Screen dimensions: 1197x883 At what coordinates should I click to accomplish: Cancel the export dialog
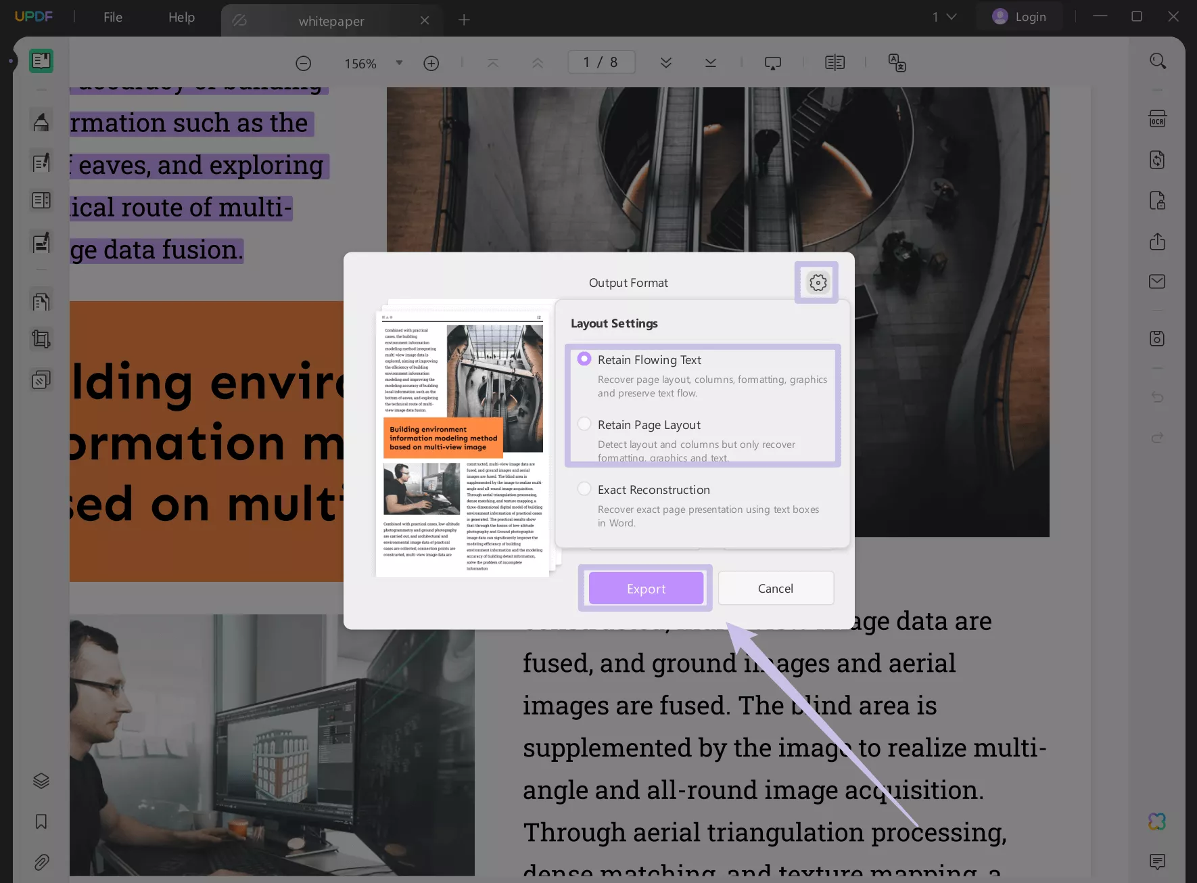click(x=775, y=589)
